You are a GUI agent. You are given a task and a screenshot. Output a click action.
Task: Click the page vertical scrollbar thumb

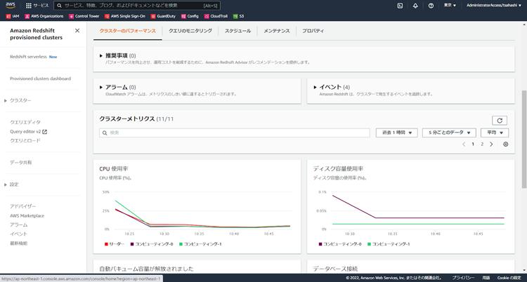[x=524, y=139]
